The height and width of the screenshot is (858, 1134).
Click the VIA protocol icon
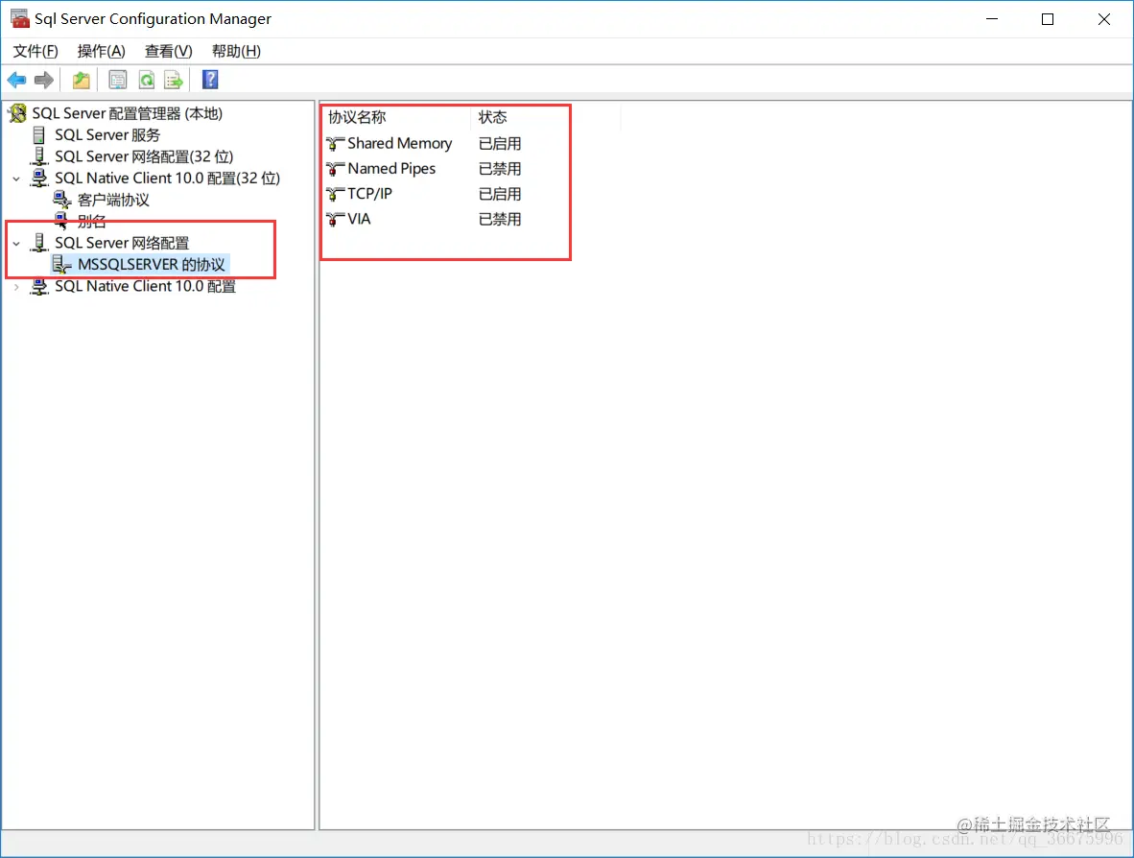(335, 219)
